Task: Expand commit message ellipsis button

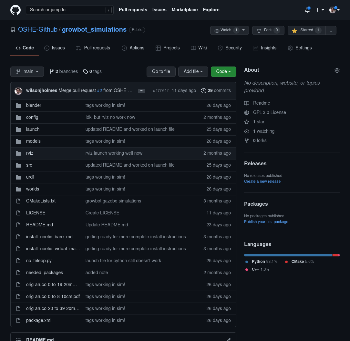Action: click(141, 91)
